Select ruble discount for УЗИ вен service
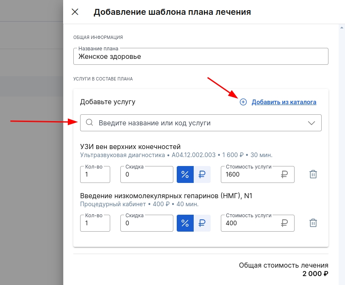 coord(202,174)
